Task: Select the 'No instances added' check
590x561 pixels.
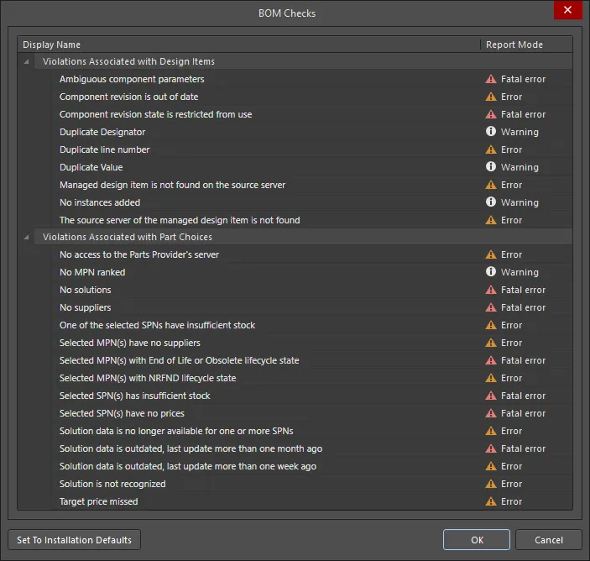Action: pos(312,202)
